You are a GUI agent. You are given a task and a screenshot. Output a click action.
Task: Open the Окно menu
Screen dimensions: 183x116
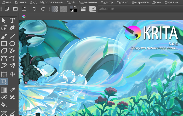click(157, 2)
